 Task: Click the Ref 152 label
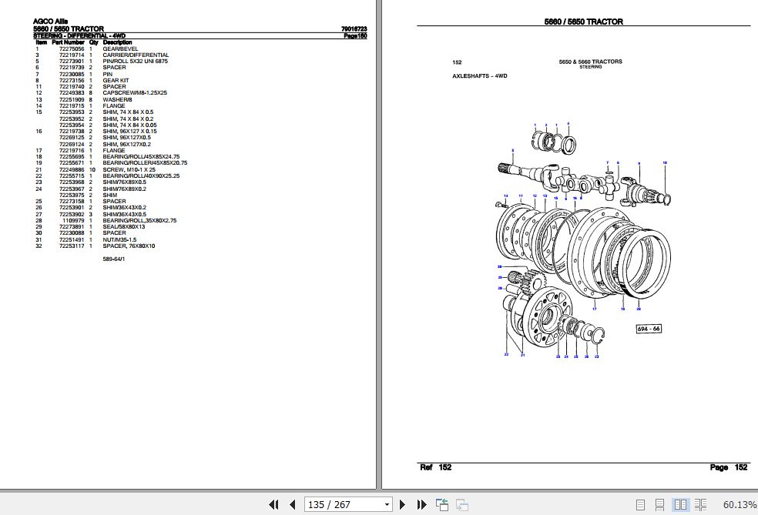coord(437,467)
